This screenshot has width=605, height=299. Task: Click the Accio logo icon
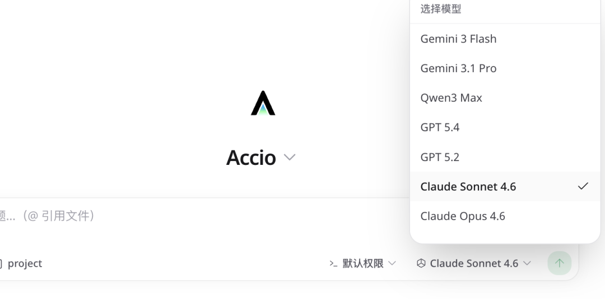coord(263,103)
